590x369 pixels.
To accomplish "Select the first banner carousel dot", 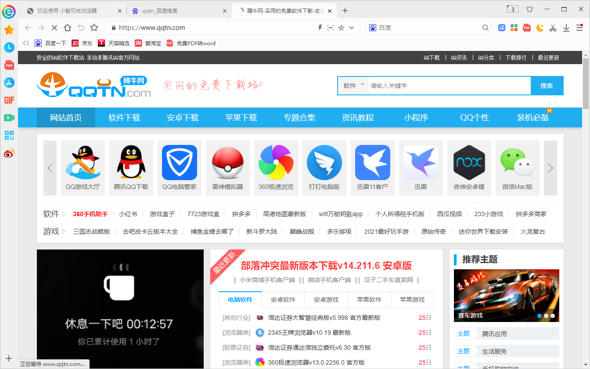I will [540, 315].
